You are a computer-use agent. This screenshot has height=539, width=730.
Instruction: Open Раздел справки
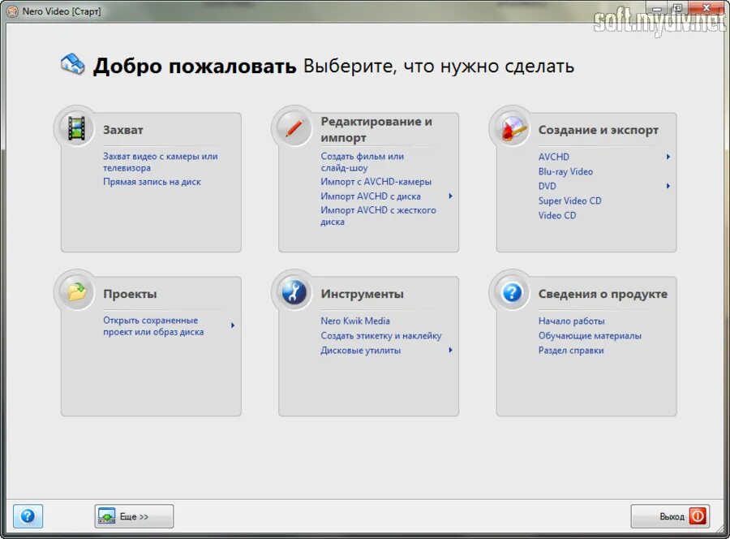pos(571,351)
